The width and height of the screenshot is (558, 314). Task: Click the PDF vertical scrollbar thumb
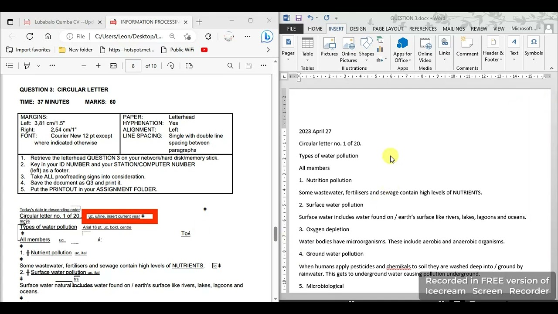tap(275, 234)
